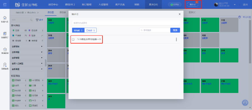Select room 110 tile
Screen dimensions: 252x110
tap(210, 25)
